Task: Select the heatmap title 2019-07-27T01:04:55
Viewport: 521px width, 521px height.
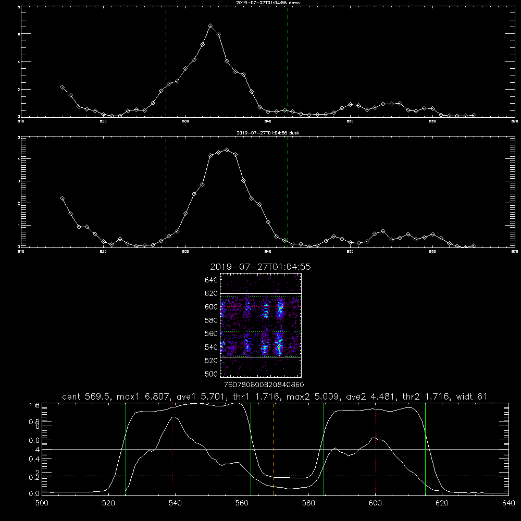Action: [260, 267]
